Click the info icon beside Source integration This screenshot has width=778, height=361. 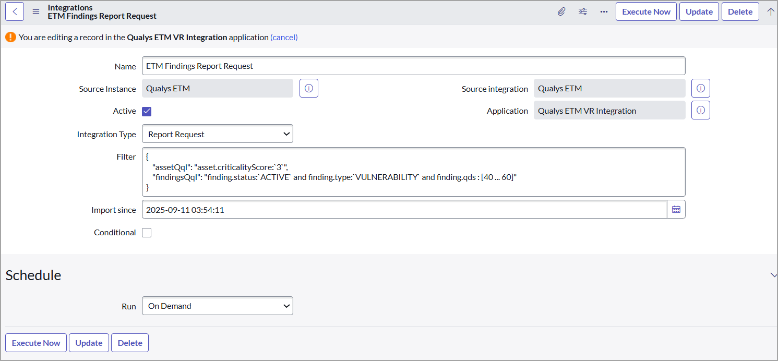700,88
